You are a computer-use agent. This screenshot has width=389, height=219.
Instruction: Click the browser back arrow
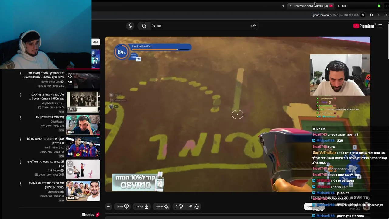[379, 15]
